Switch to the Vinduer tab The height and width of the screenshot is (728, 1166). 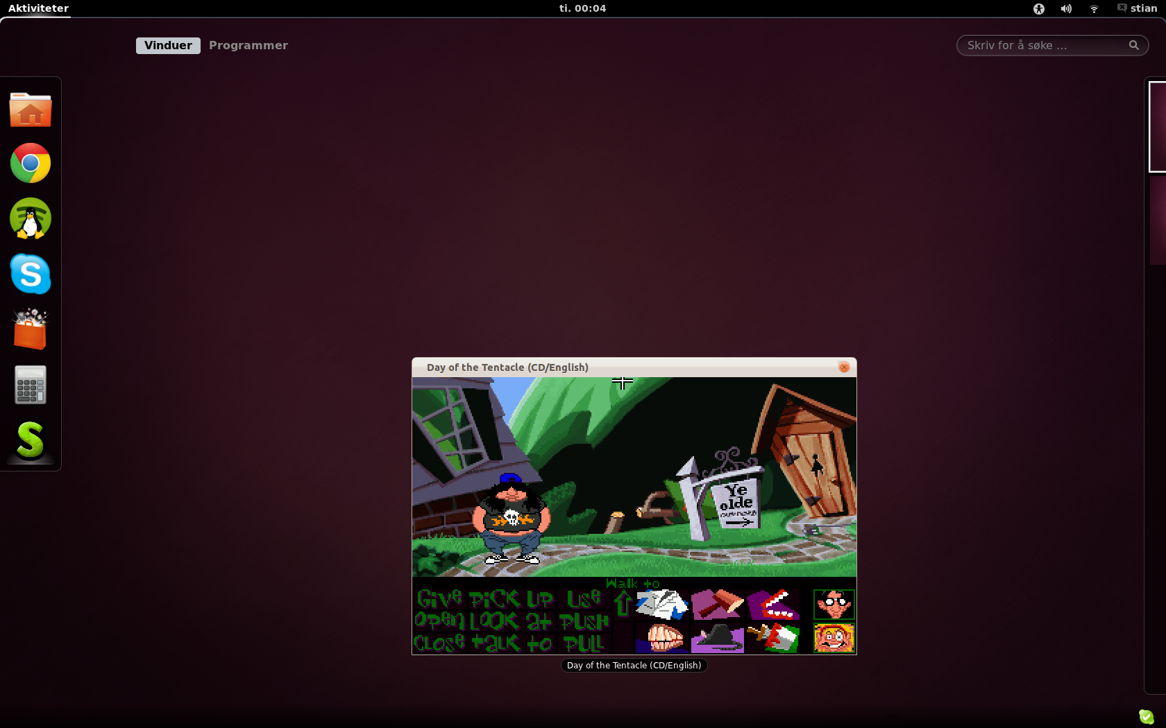tap(168, 45)
